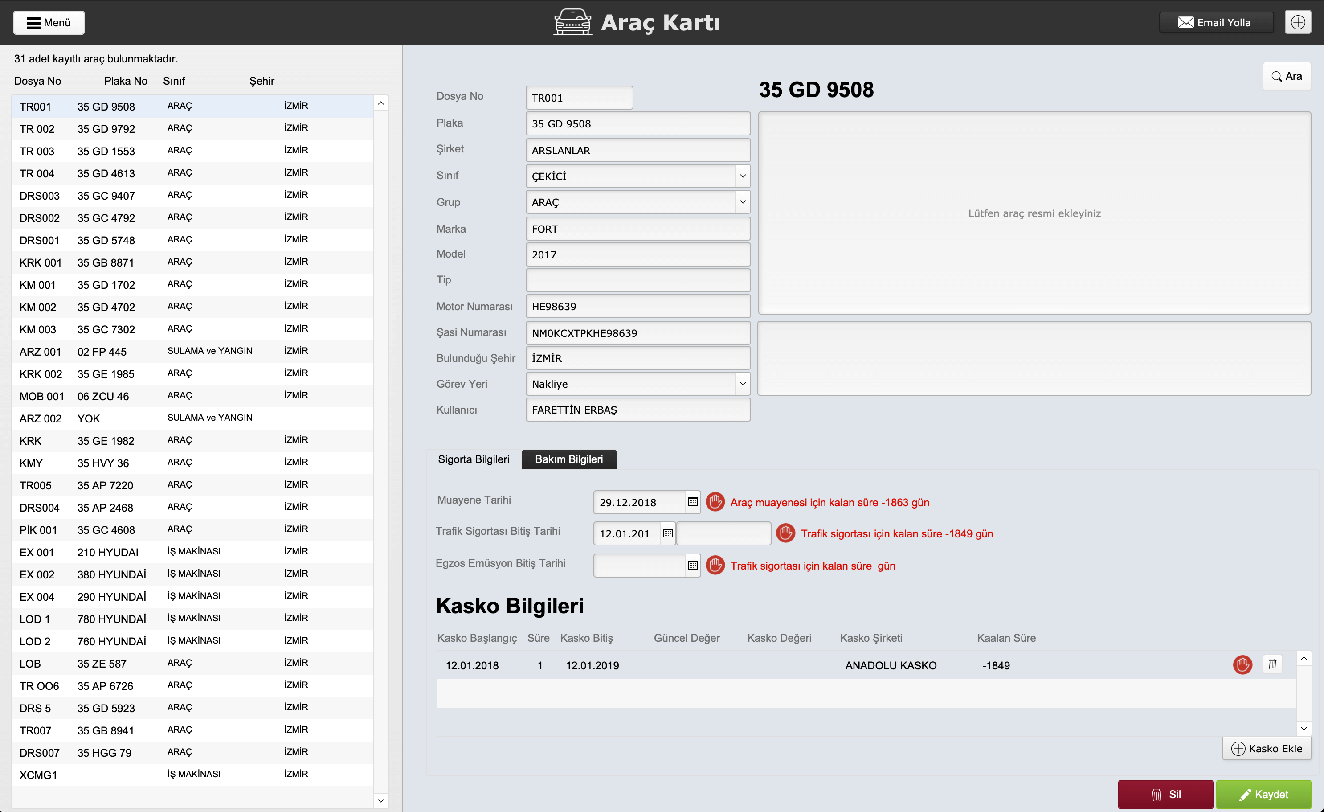Image resolution: width=1324 pixels, height=812 pixels.
Task: Click the Kasko Ekle button
Action: tap(1267, 749)
